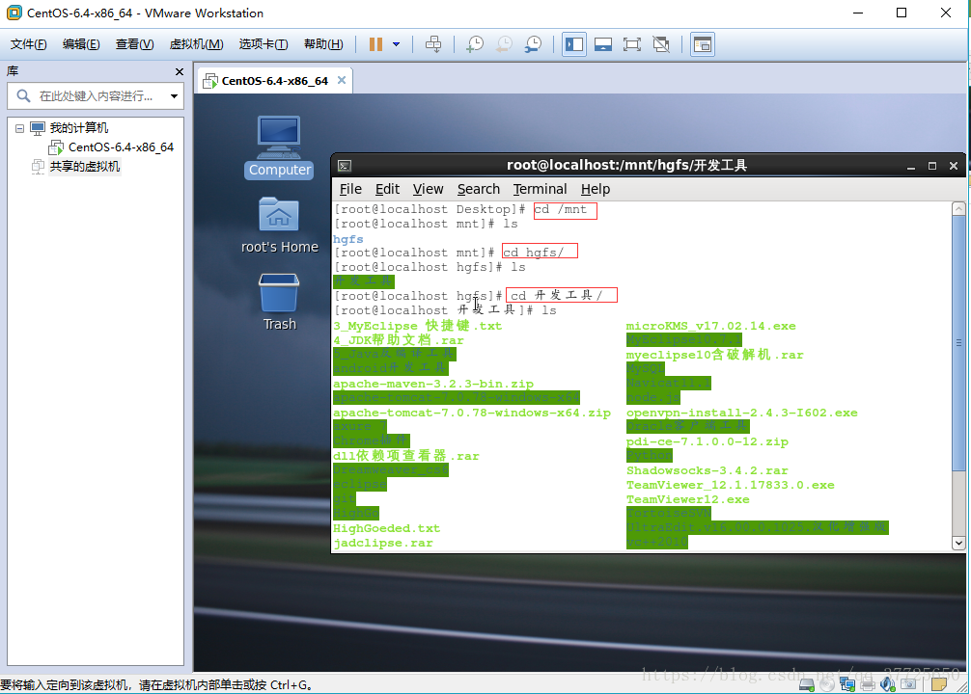971x694 pixels.
Task: Click jadclipse.rar in terminal listing
Action: click(382, 543)
